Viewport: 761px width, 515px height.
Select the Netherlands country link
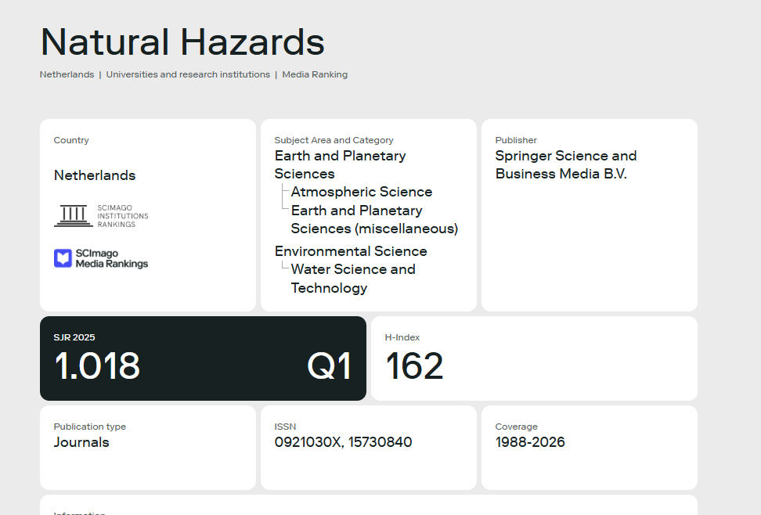95,175
